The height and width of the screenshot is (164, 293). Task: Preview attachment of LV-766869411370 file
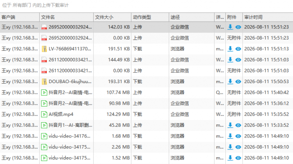click(x=238, y=49)
